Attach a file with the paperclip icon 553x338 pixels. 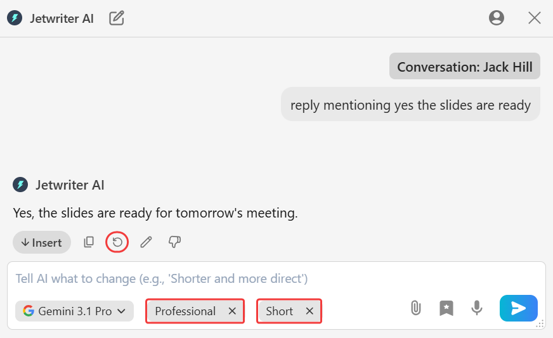coord(416,308)
